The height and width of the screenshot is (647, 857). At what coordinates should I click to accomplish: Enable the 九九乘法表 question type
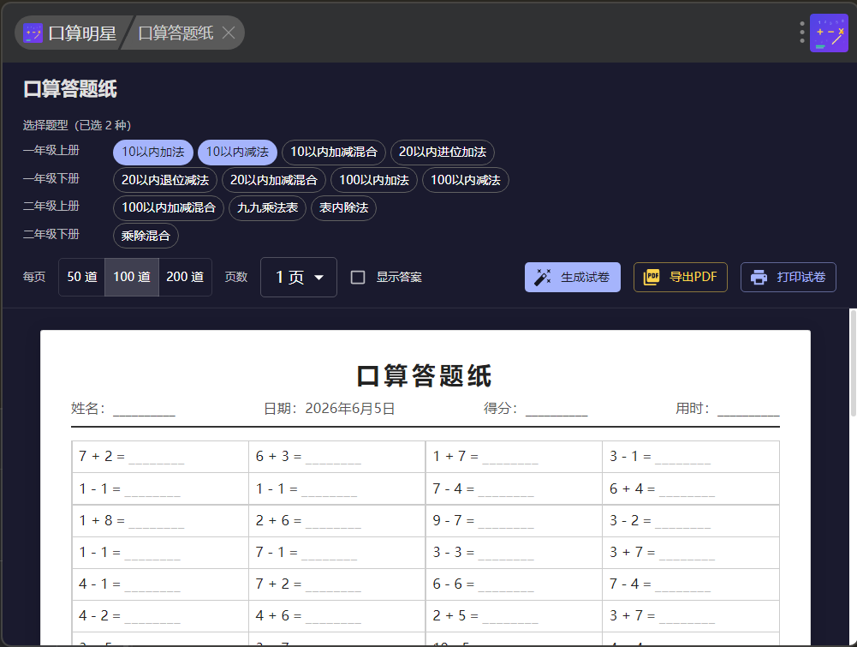point(267,208)
